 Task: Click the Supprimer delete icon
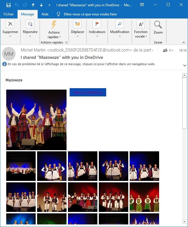pyautogui.click(x=10, y=24)
